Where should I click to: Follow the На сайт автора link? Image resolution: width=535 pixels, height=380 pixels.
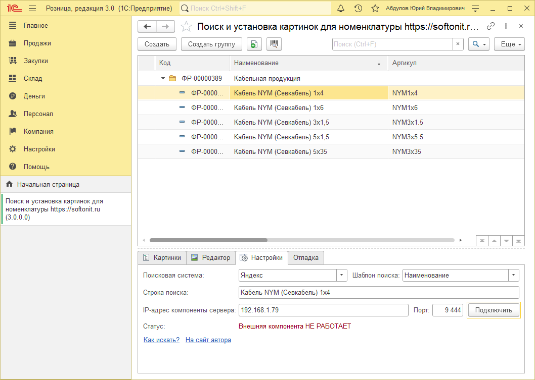(x=208, y=340)
